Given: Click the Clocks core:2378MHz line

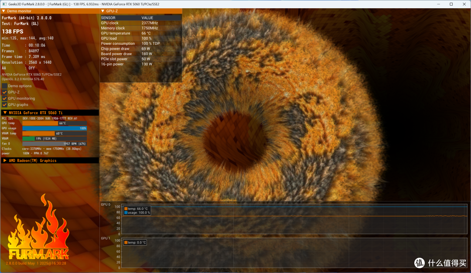Looking at the screenshot, I should (x=41, y=149).
